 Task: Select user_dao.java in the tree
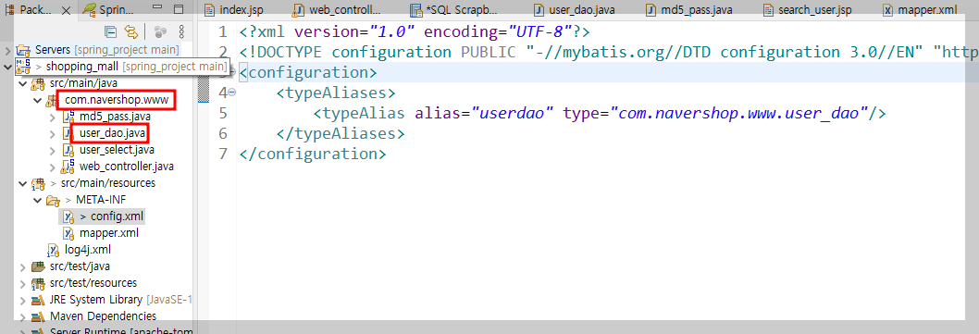(x=113, y=133)
